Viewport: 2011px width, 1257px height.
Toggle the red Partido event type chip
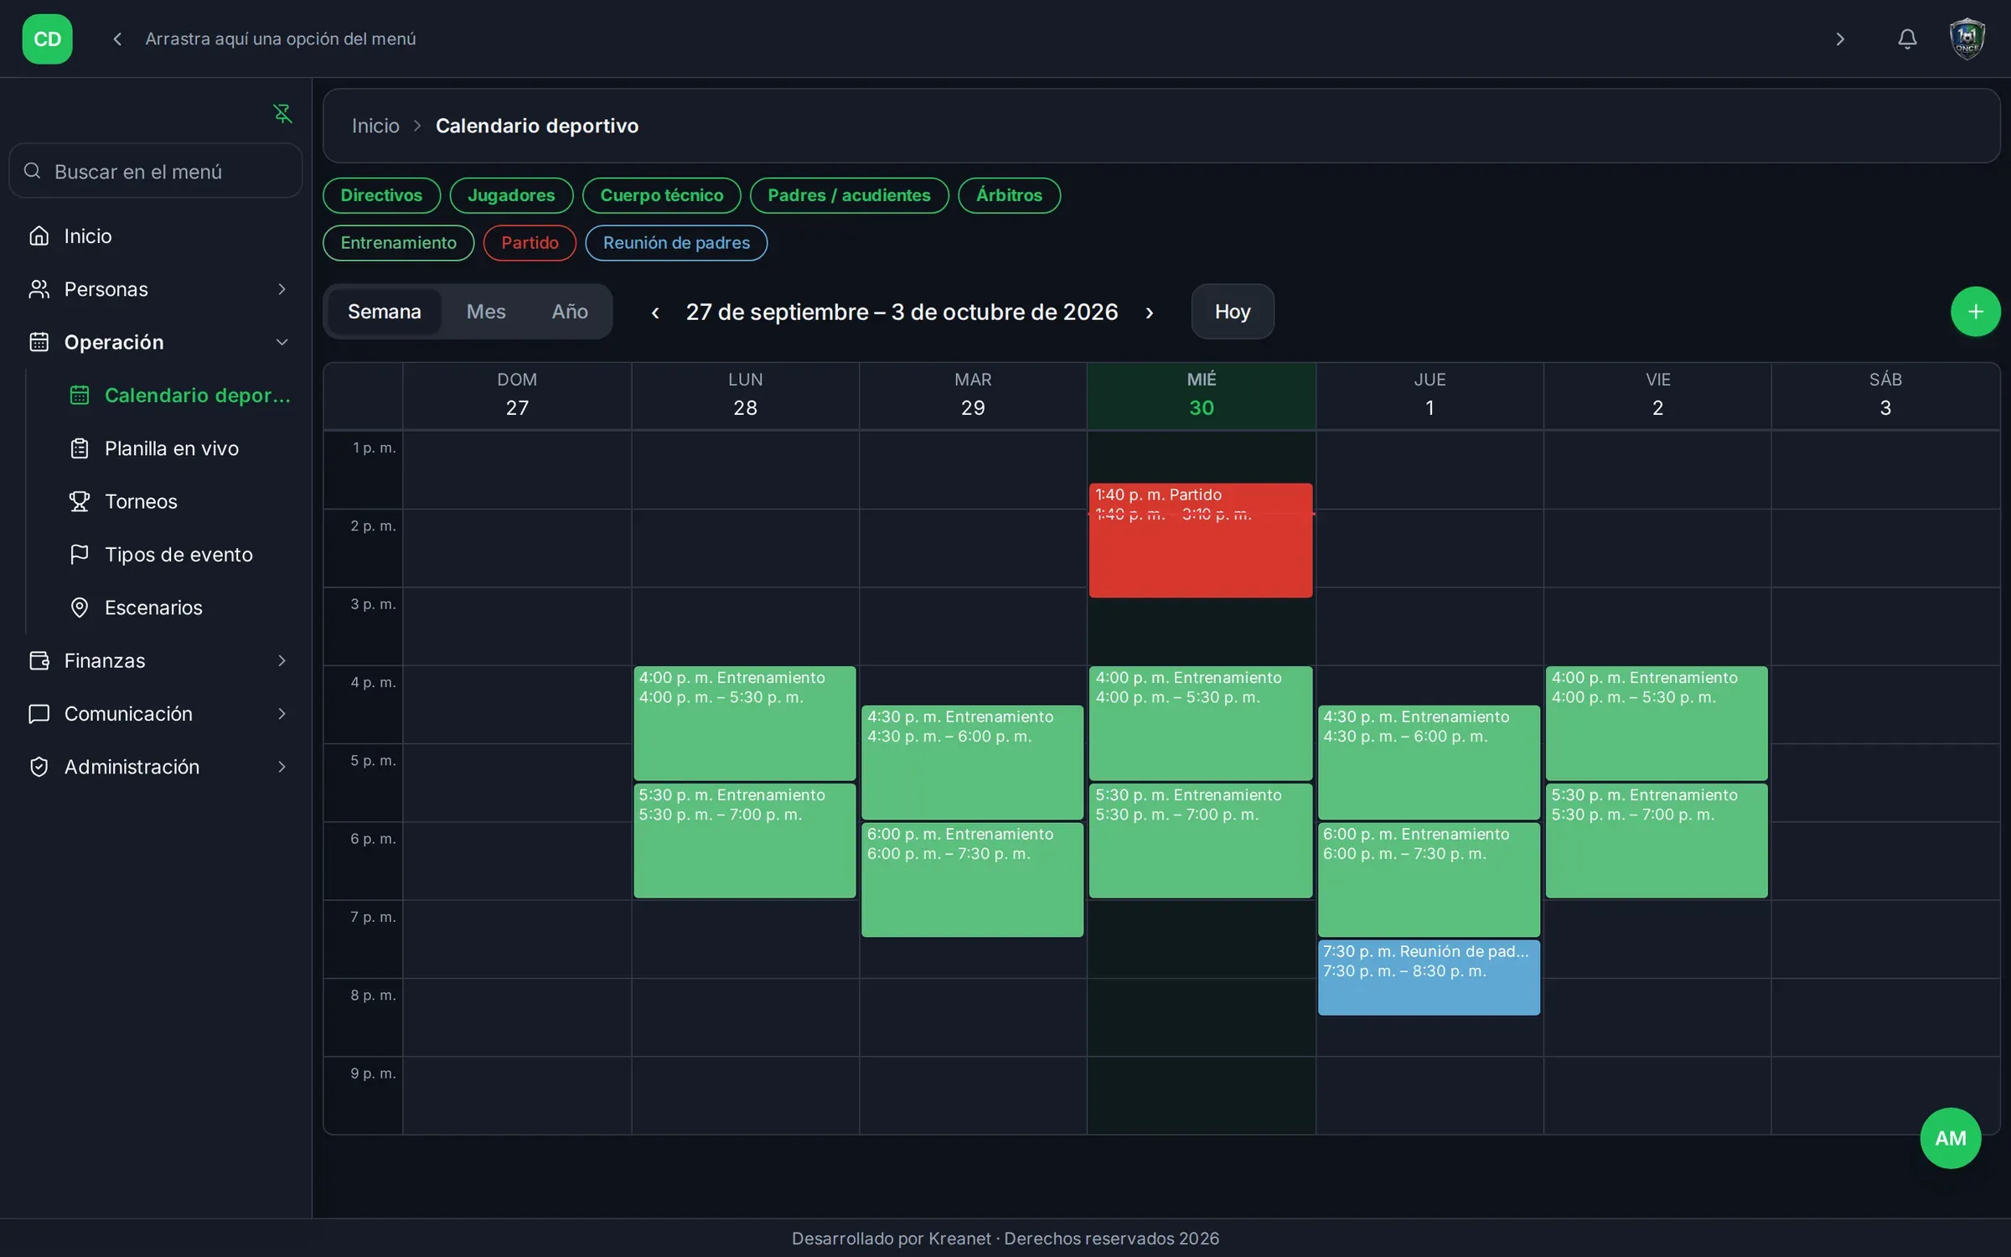point(530,243)
